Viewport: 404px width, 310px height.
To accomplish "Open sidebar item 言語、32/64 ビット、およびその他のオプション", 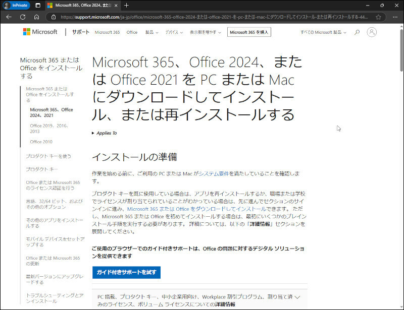I will pos(55,204).
